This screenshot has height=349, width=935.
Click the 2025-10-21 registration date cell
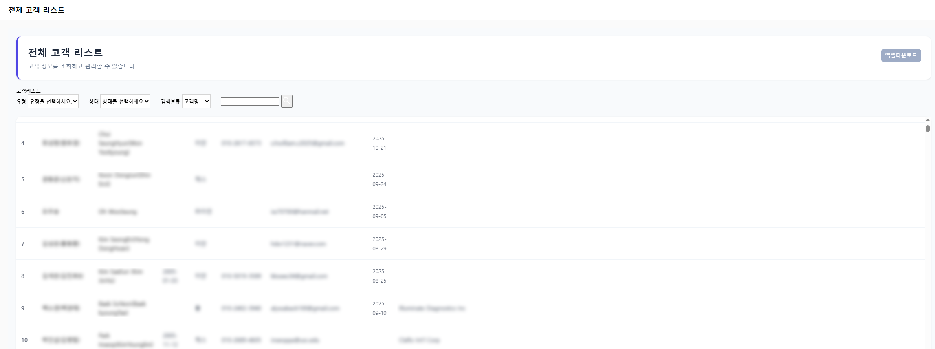click(379, 143)
